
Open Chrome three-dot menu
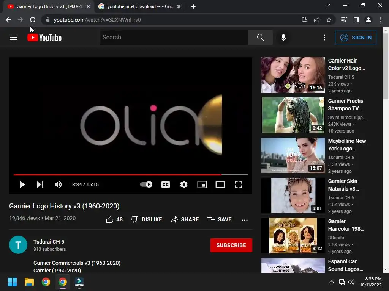381,20
